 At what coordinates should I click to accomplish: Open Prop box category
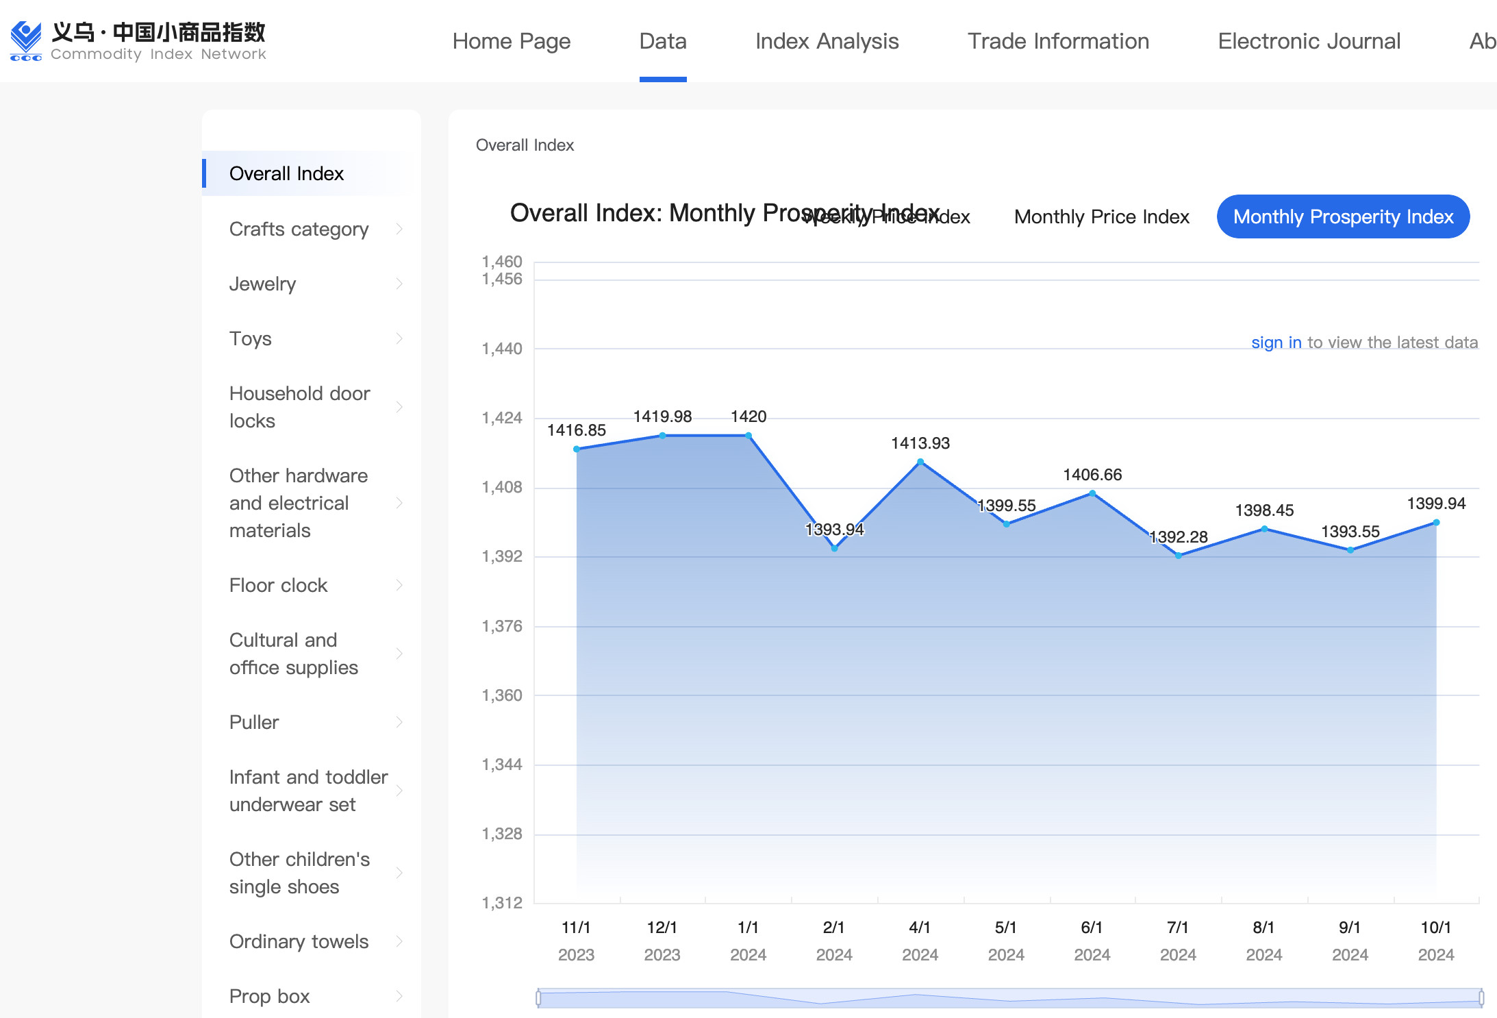point(269,996)
